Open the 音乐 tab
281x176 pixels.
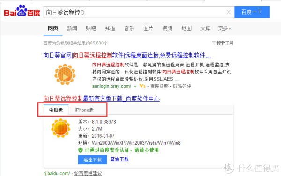(x=129, y=29)
